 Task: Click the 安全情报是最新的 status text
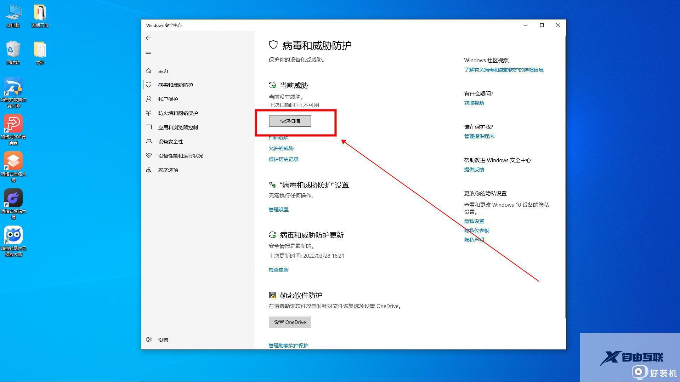(291, 246)
